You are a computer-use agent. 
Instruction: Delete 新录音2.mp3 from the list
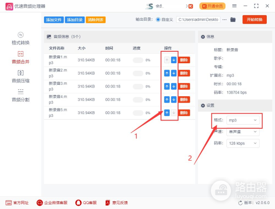pos(184,73)
